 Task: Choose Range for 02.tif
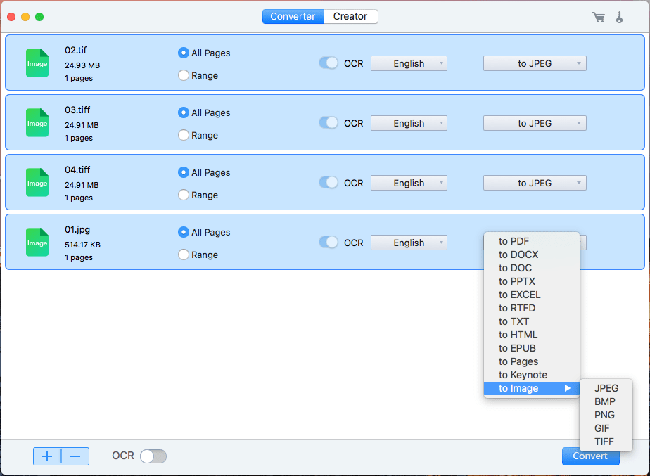coord(183,75)
